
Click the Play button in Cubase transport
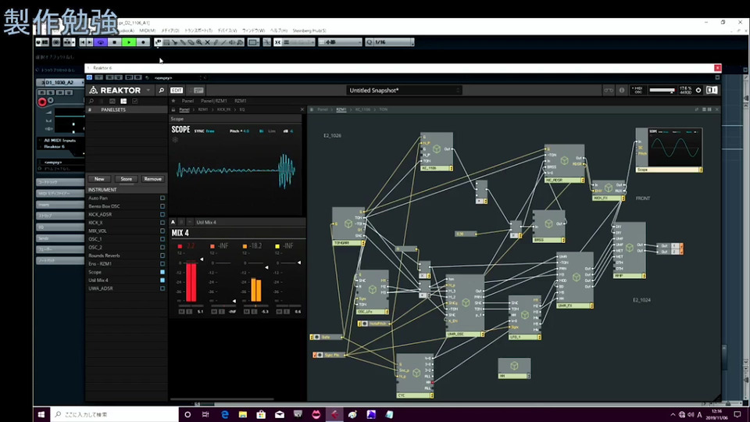click(x=129, y=42)
